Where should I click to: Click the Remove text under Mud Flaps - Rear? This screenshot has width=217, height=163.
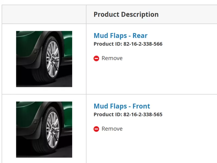coord(112,58)
